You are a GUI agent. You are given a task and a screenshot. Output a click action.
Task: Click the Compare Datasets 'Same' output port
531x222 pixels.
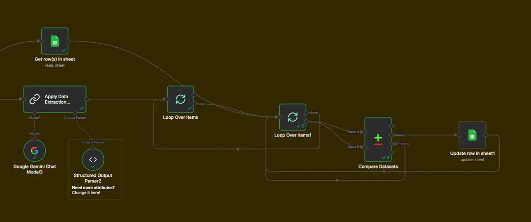click(x=392, y=135)
